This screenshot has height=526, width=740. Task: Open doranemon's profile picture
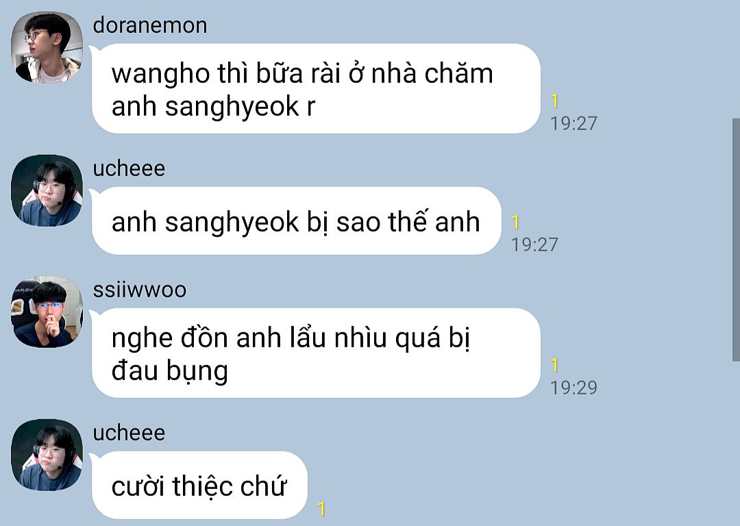[47, 48]
